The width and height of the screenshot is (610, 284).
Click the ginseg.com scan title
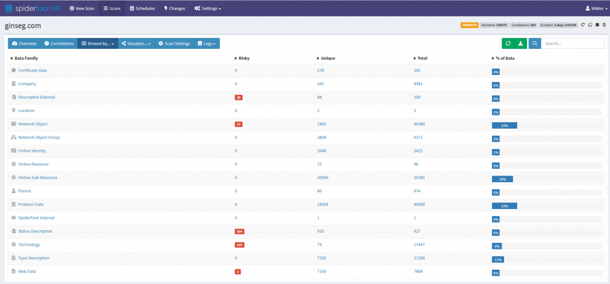click(23, 26)
